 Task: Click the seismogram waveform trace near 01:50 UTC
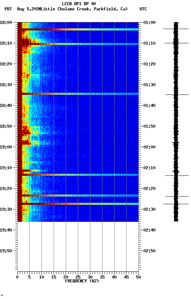(x=176, y=126)
